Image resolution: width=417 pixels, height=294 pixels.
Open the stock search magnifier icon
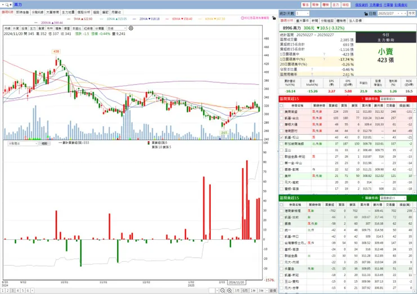[x=7, y=5]
